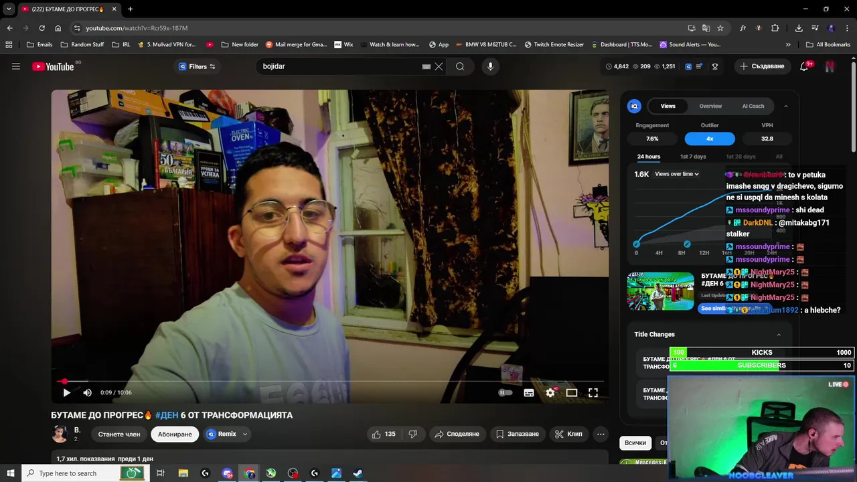Open the notifications bell

click(x=805, y=66)
